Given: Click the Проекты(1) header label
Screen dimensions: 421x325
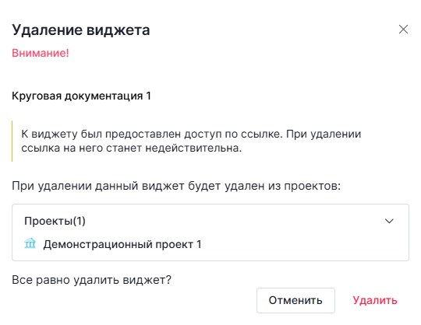Looking at the screenshot, I should [x=55, y=221].
